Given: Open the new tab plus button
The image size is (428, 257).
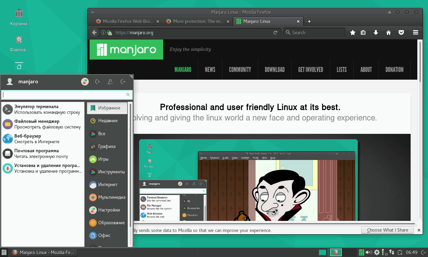Looking at the screenshot, I should pos(309,21).
